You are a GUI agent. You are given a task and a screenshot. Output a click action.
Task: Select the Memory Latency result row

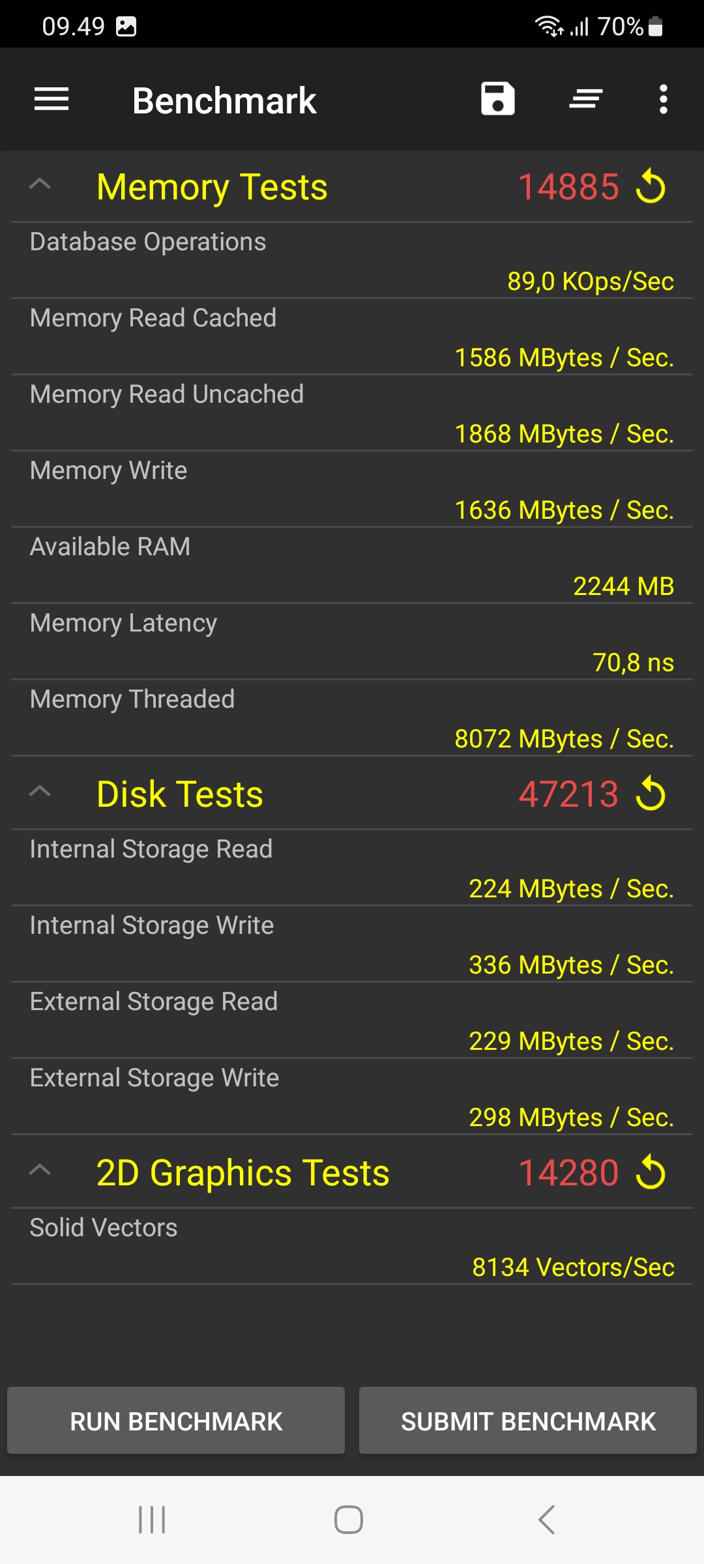pos(352,642)
